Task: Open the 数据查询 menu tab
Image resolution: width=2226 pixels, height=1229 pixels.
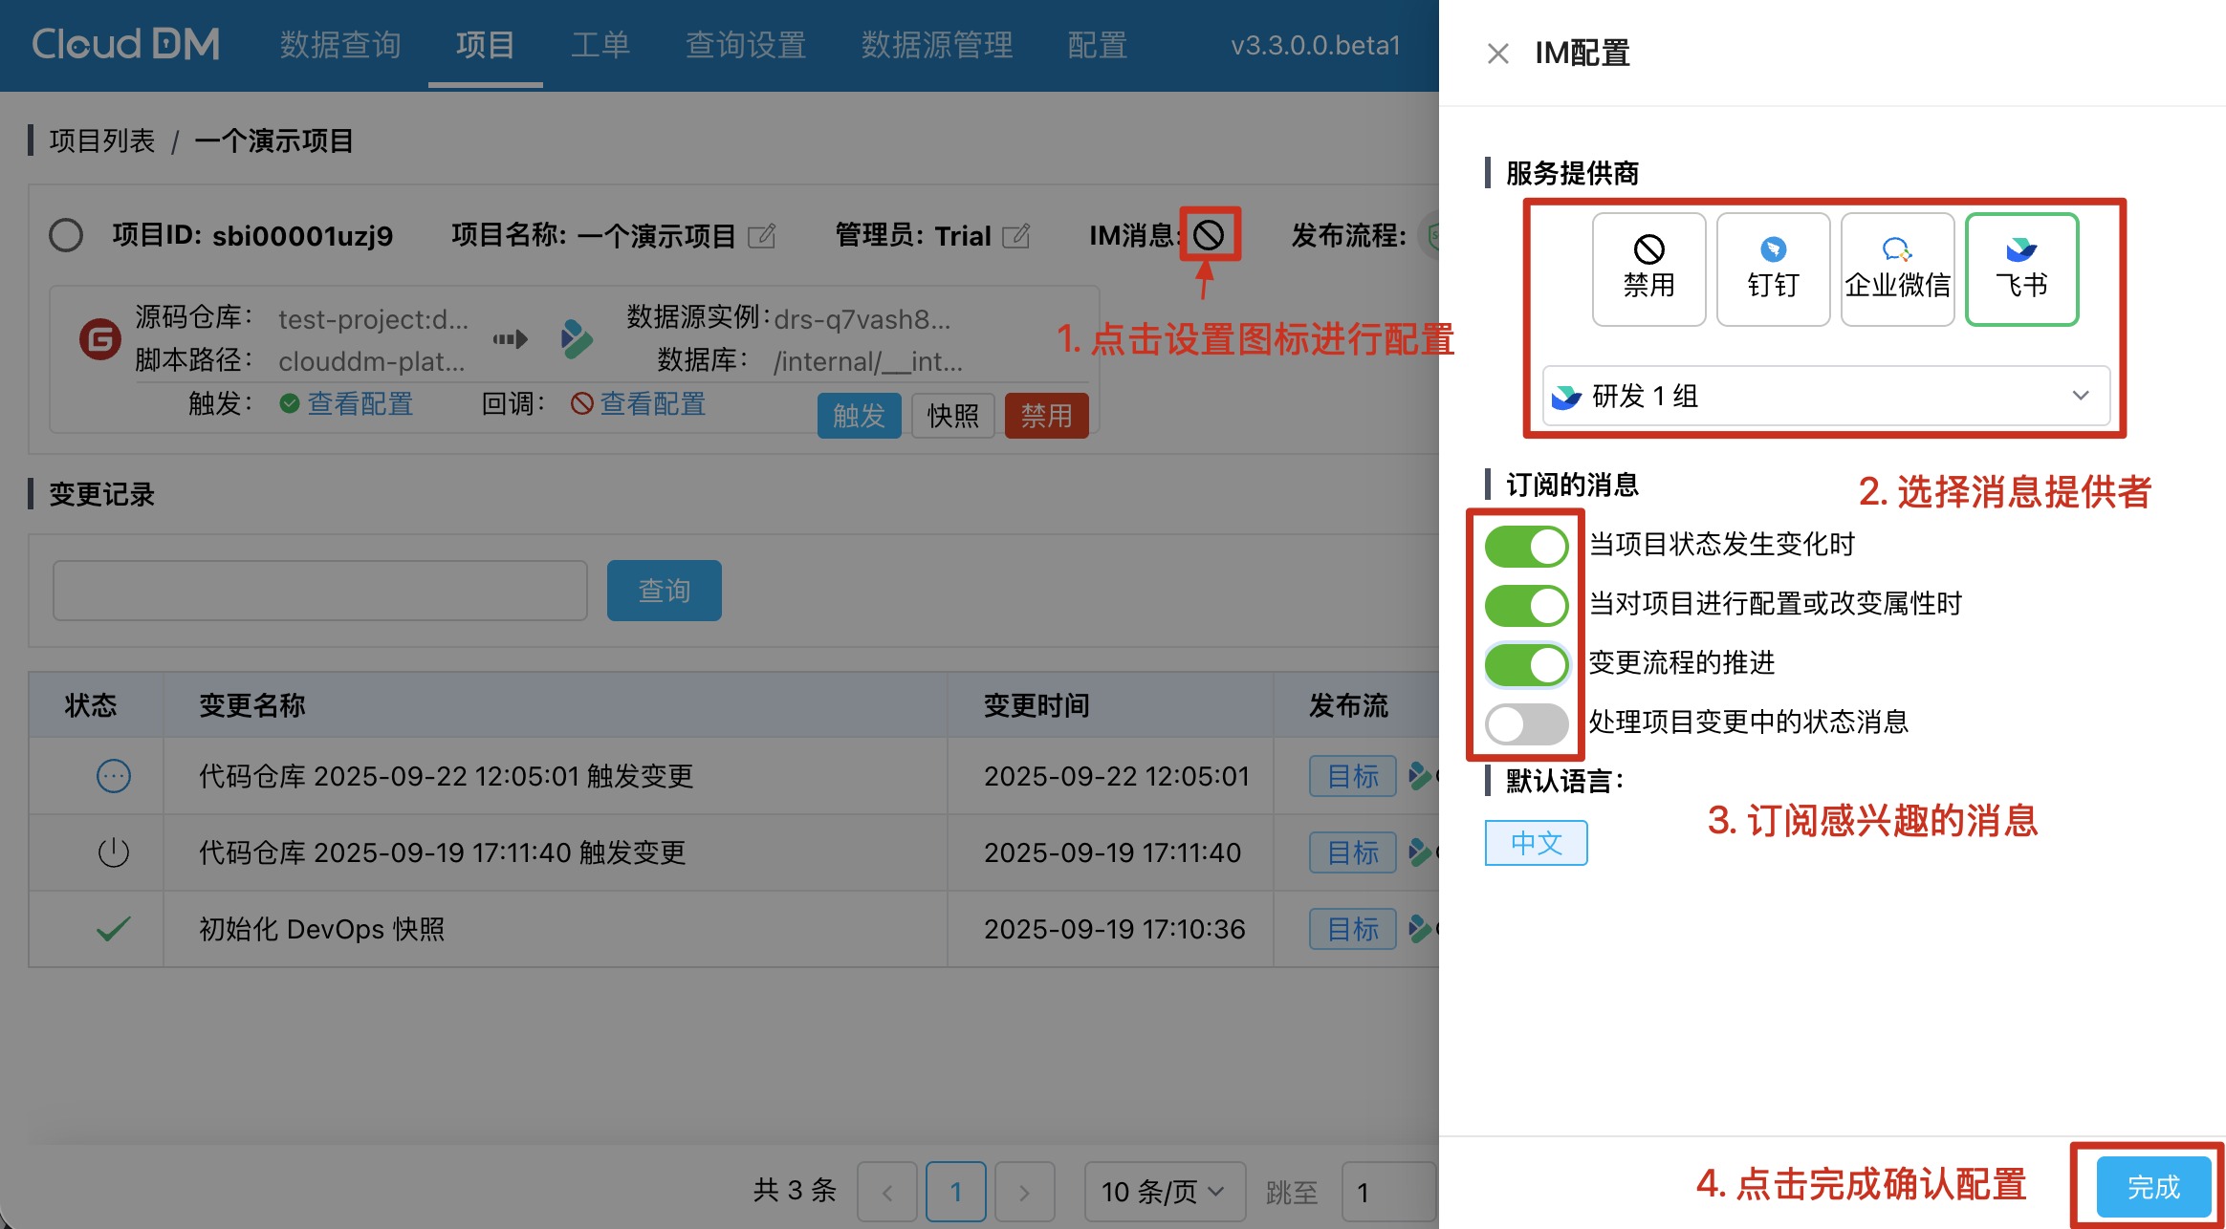Action: [340, 45]
